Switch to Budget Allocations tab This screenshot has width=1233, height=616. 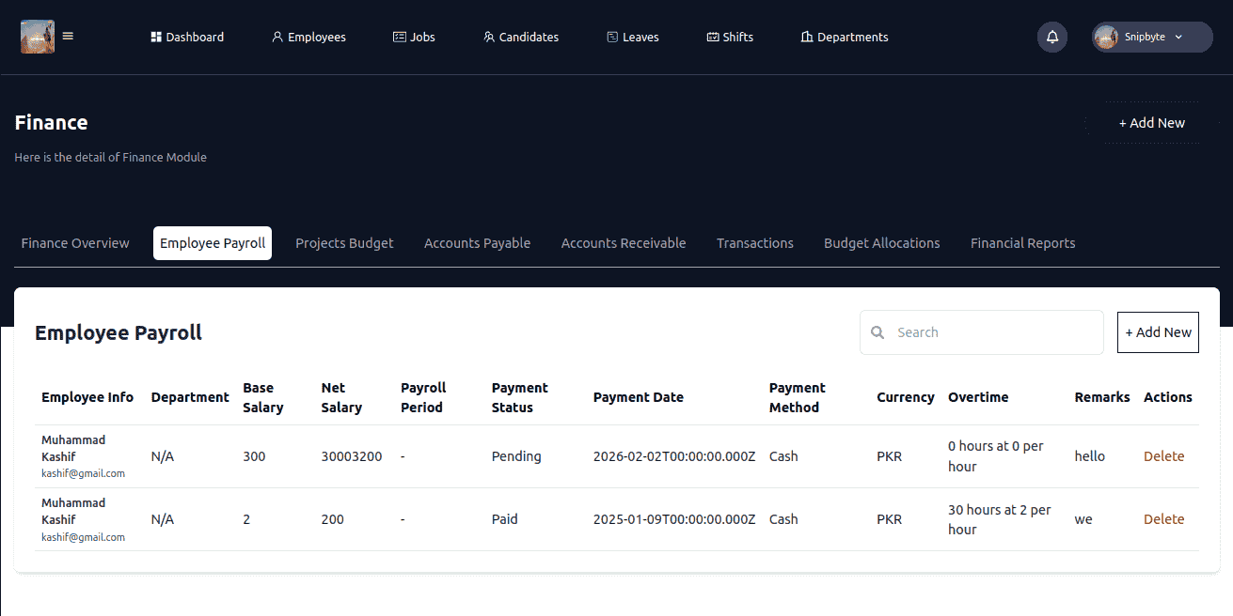click(x=882, y=243)
